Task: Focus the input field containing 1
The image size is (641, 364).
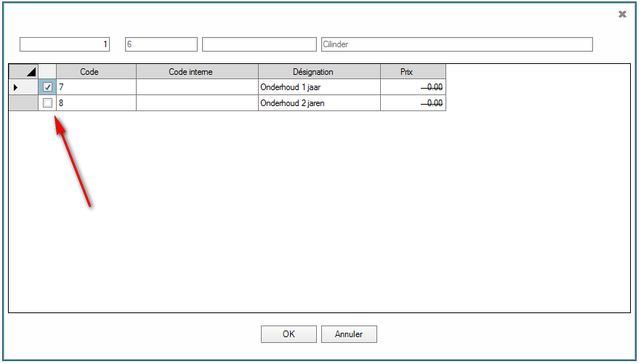Action: [65, 44]
